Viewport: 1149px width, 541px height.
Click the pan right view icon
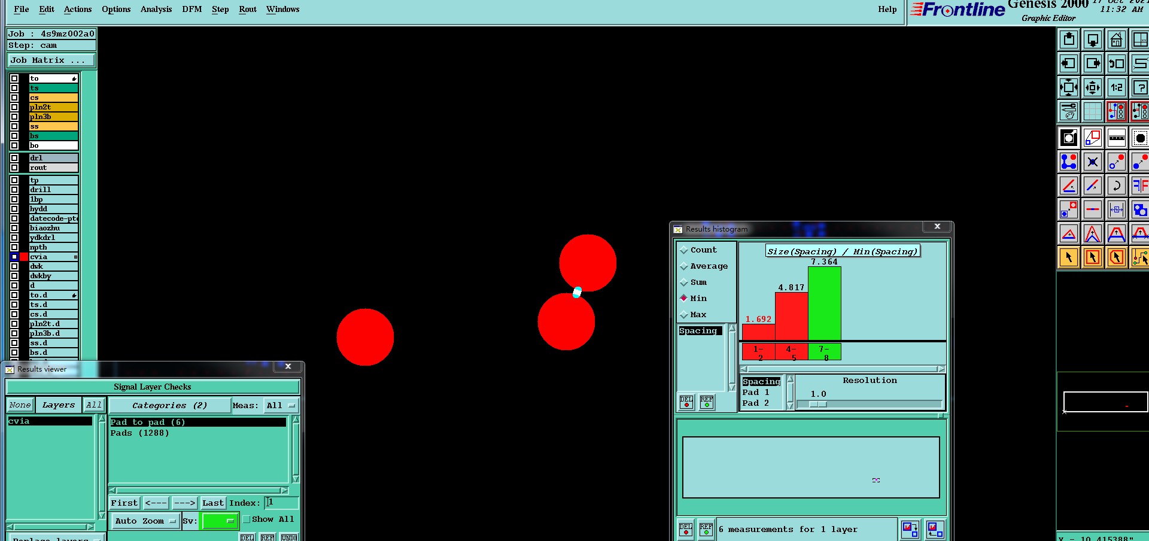[x=1093, y=63]
